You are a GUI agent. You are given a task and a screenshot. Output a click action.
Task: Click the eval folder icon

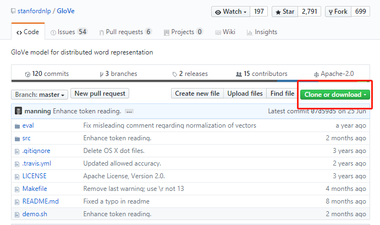pyautogui.click(x=17, y=126)
